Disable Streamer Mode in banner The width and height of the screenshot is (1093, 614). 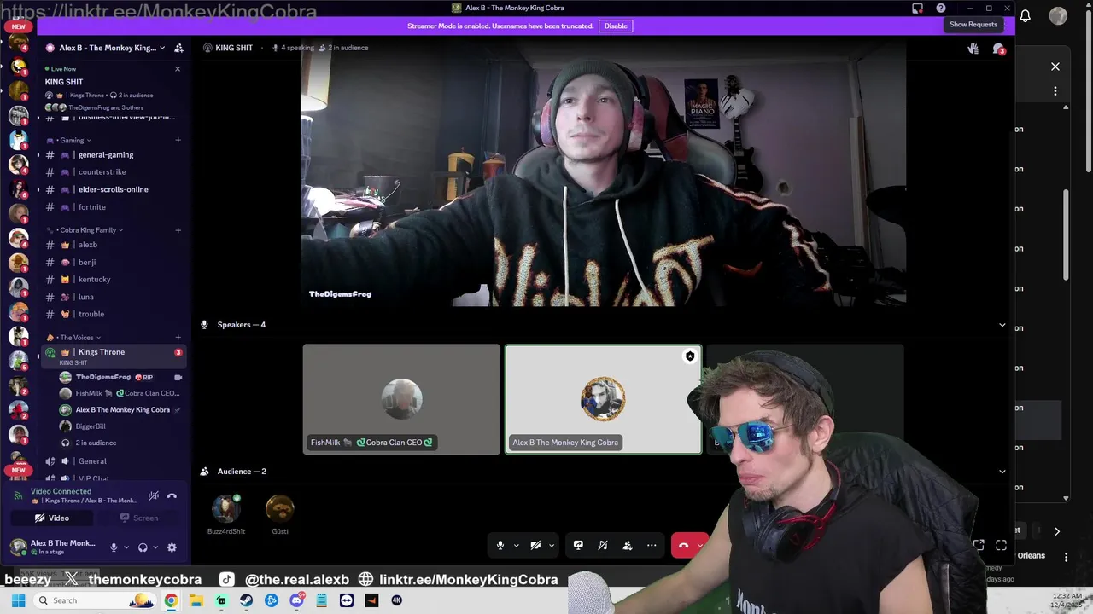pyautogui.click(x=616, y=26)
